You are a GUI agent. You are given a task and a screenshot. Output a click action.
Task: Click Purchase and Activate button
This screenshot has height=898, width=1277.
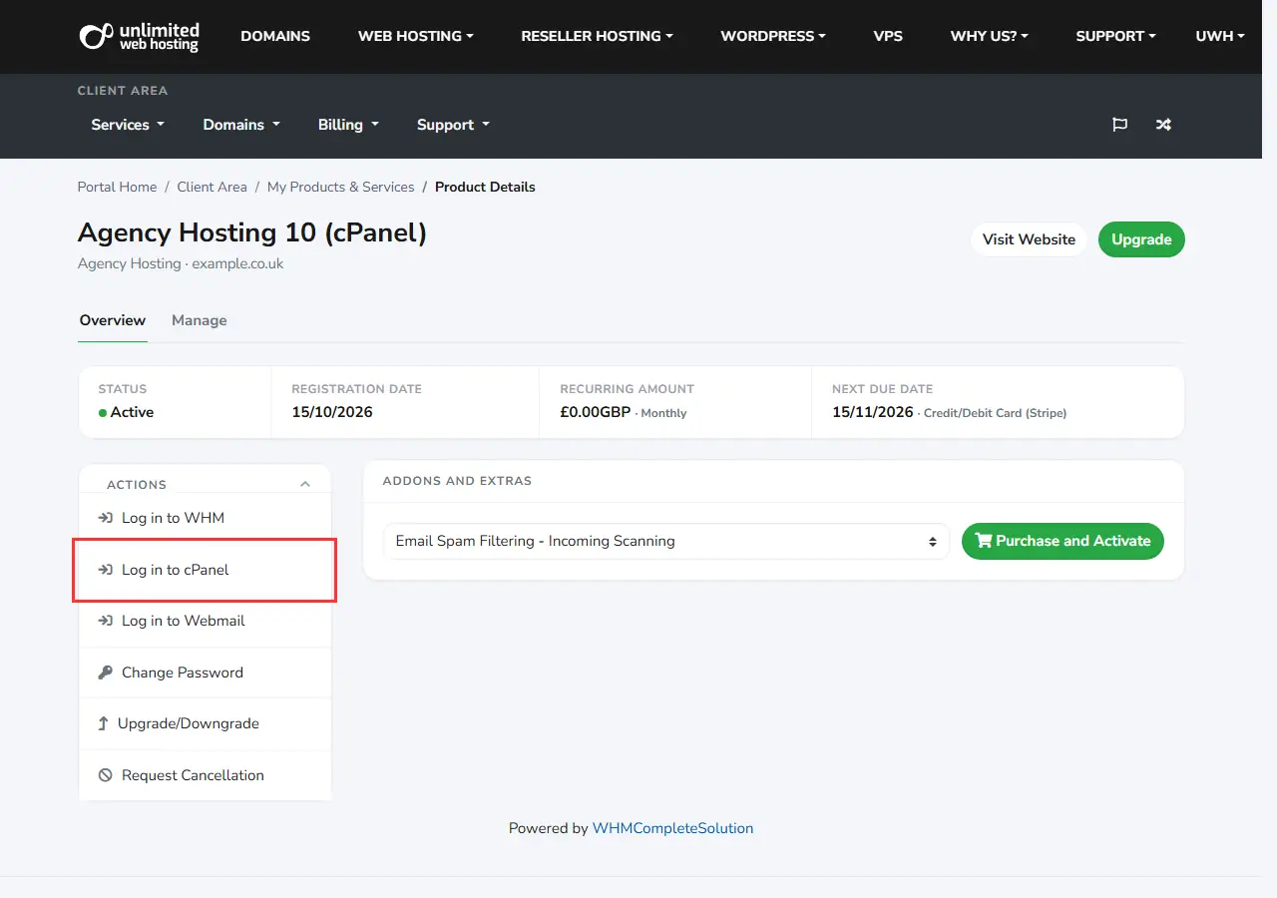pos(1063,541)
